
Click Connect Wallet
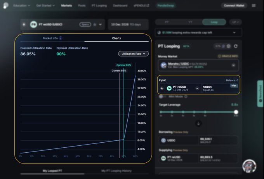[234, 5]
